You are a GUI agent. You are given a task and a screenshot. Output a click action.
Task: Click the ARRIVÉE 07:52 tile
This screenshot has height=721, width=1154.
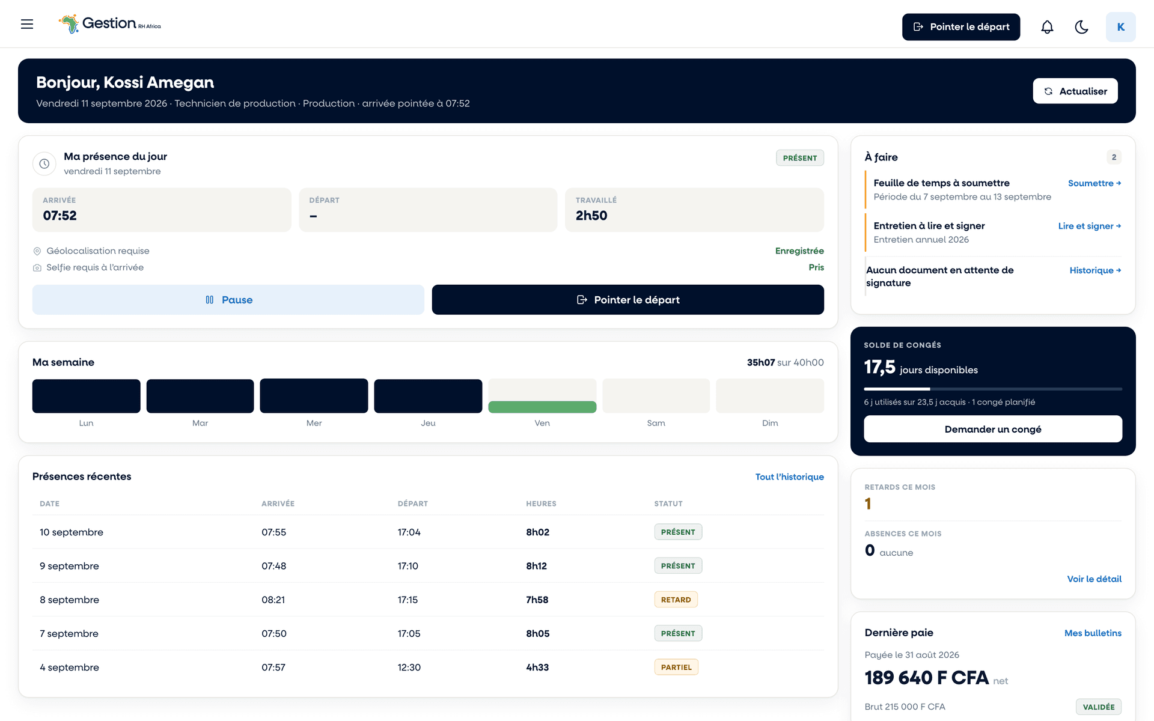tap(162, 210)
